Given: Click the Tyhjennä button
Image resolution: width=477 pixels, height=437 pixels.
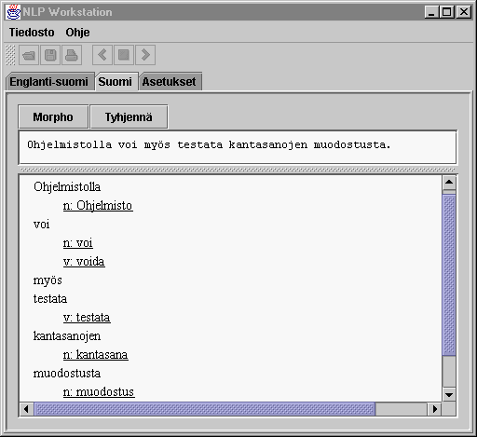Looking at the screenshot, I should point(129,117).
